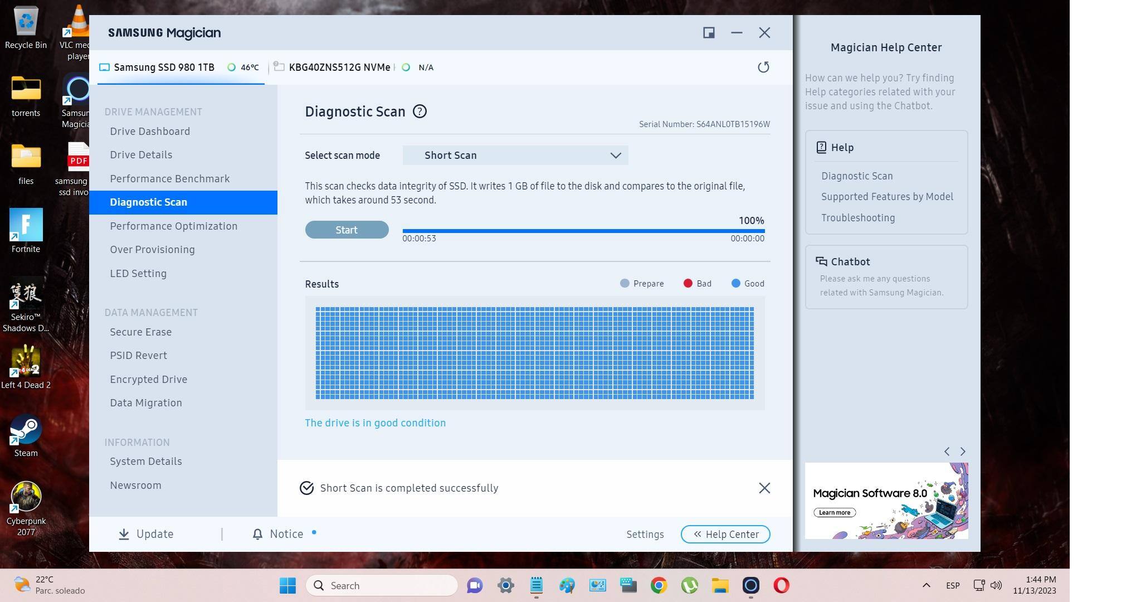
Task: Click the Diagnostic Scan help question-mark icon
Action: [420, 111]
